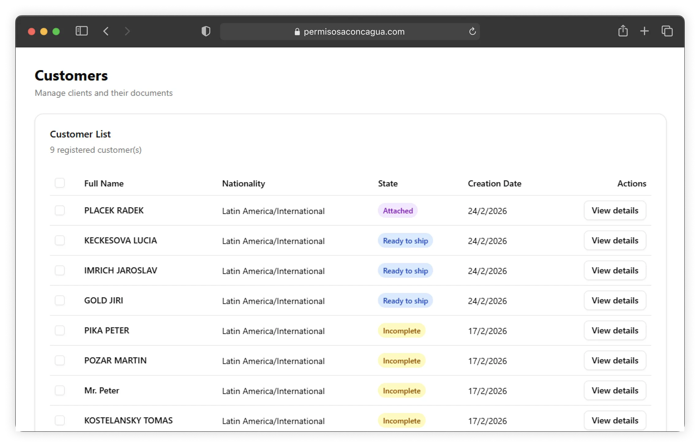This screenshot has width=700, height=447.
Task: Open the Share icon in the toolbar
Action: pos(623,31)
